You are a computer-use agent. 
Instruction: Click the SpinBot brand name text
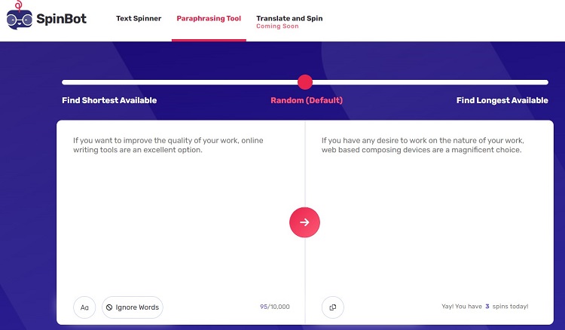coord(61,18)
